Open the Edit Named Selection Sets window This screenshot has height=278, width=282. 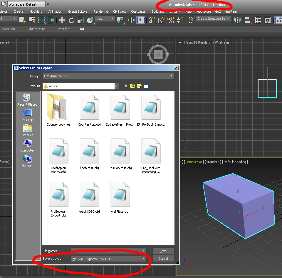[191, 20]
